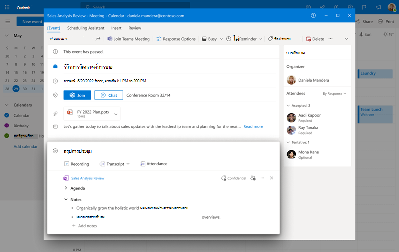
Task: Click the Read more link
Action: tap(253, 126)
